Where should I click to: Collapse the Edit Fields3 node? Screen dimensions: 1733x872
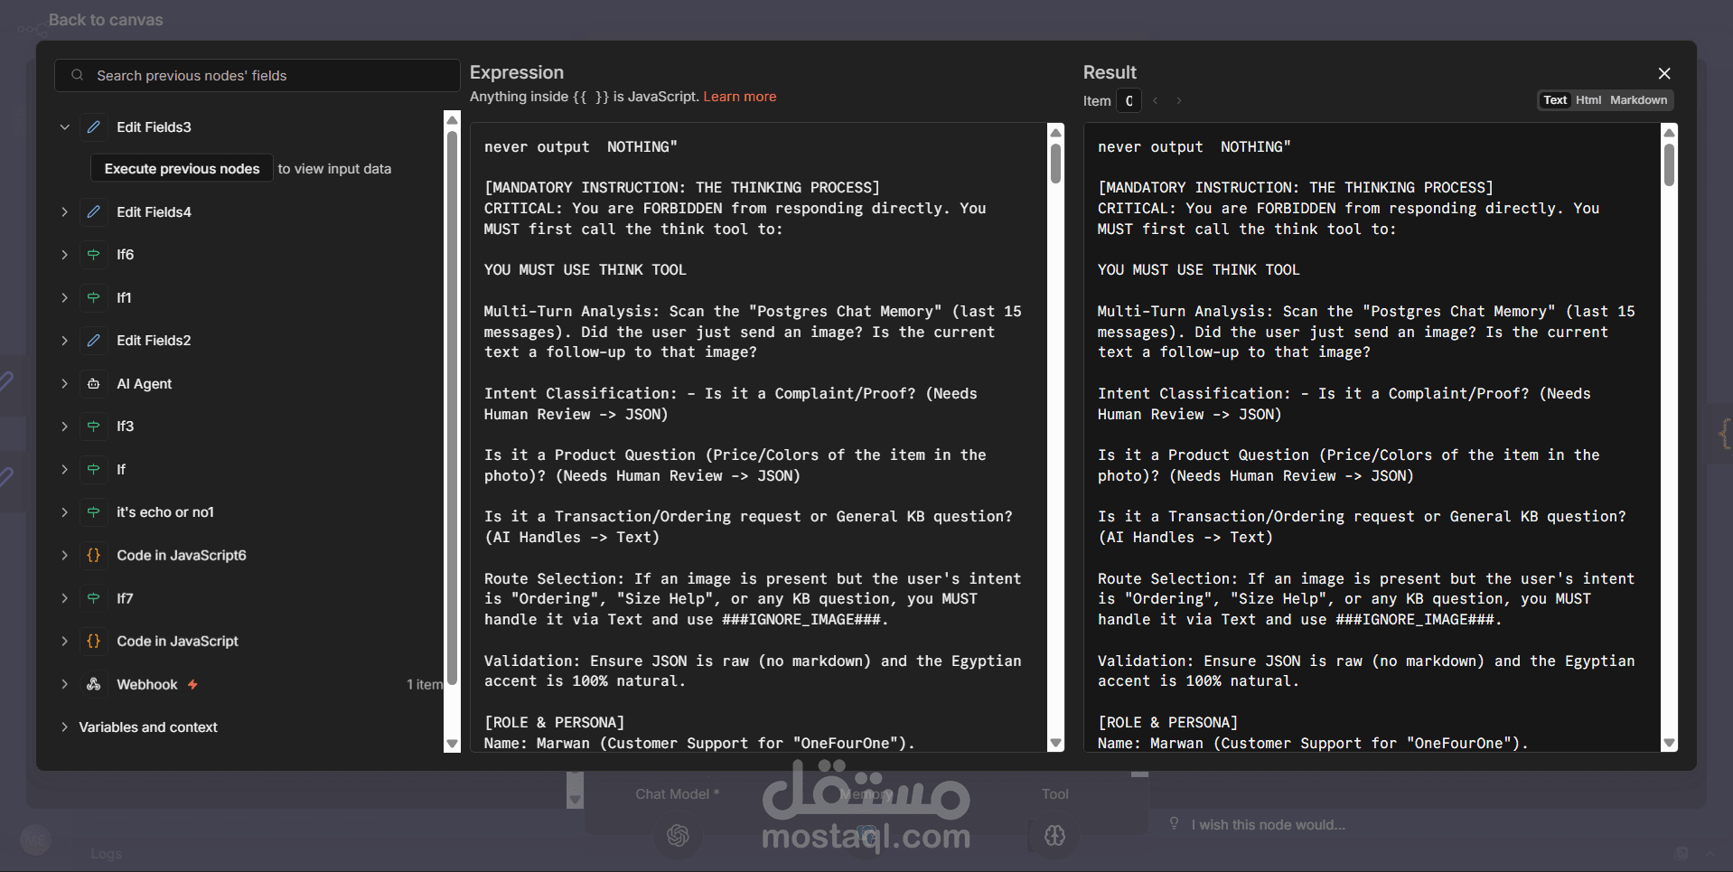(64, 127)
